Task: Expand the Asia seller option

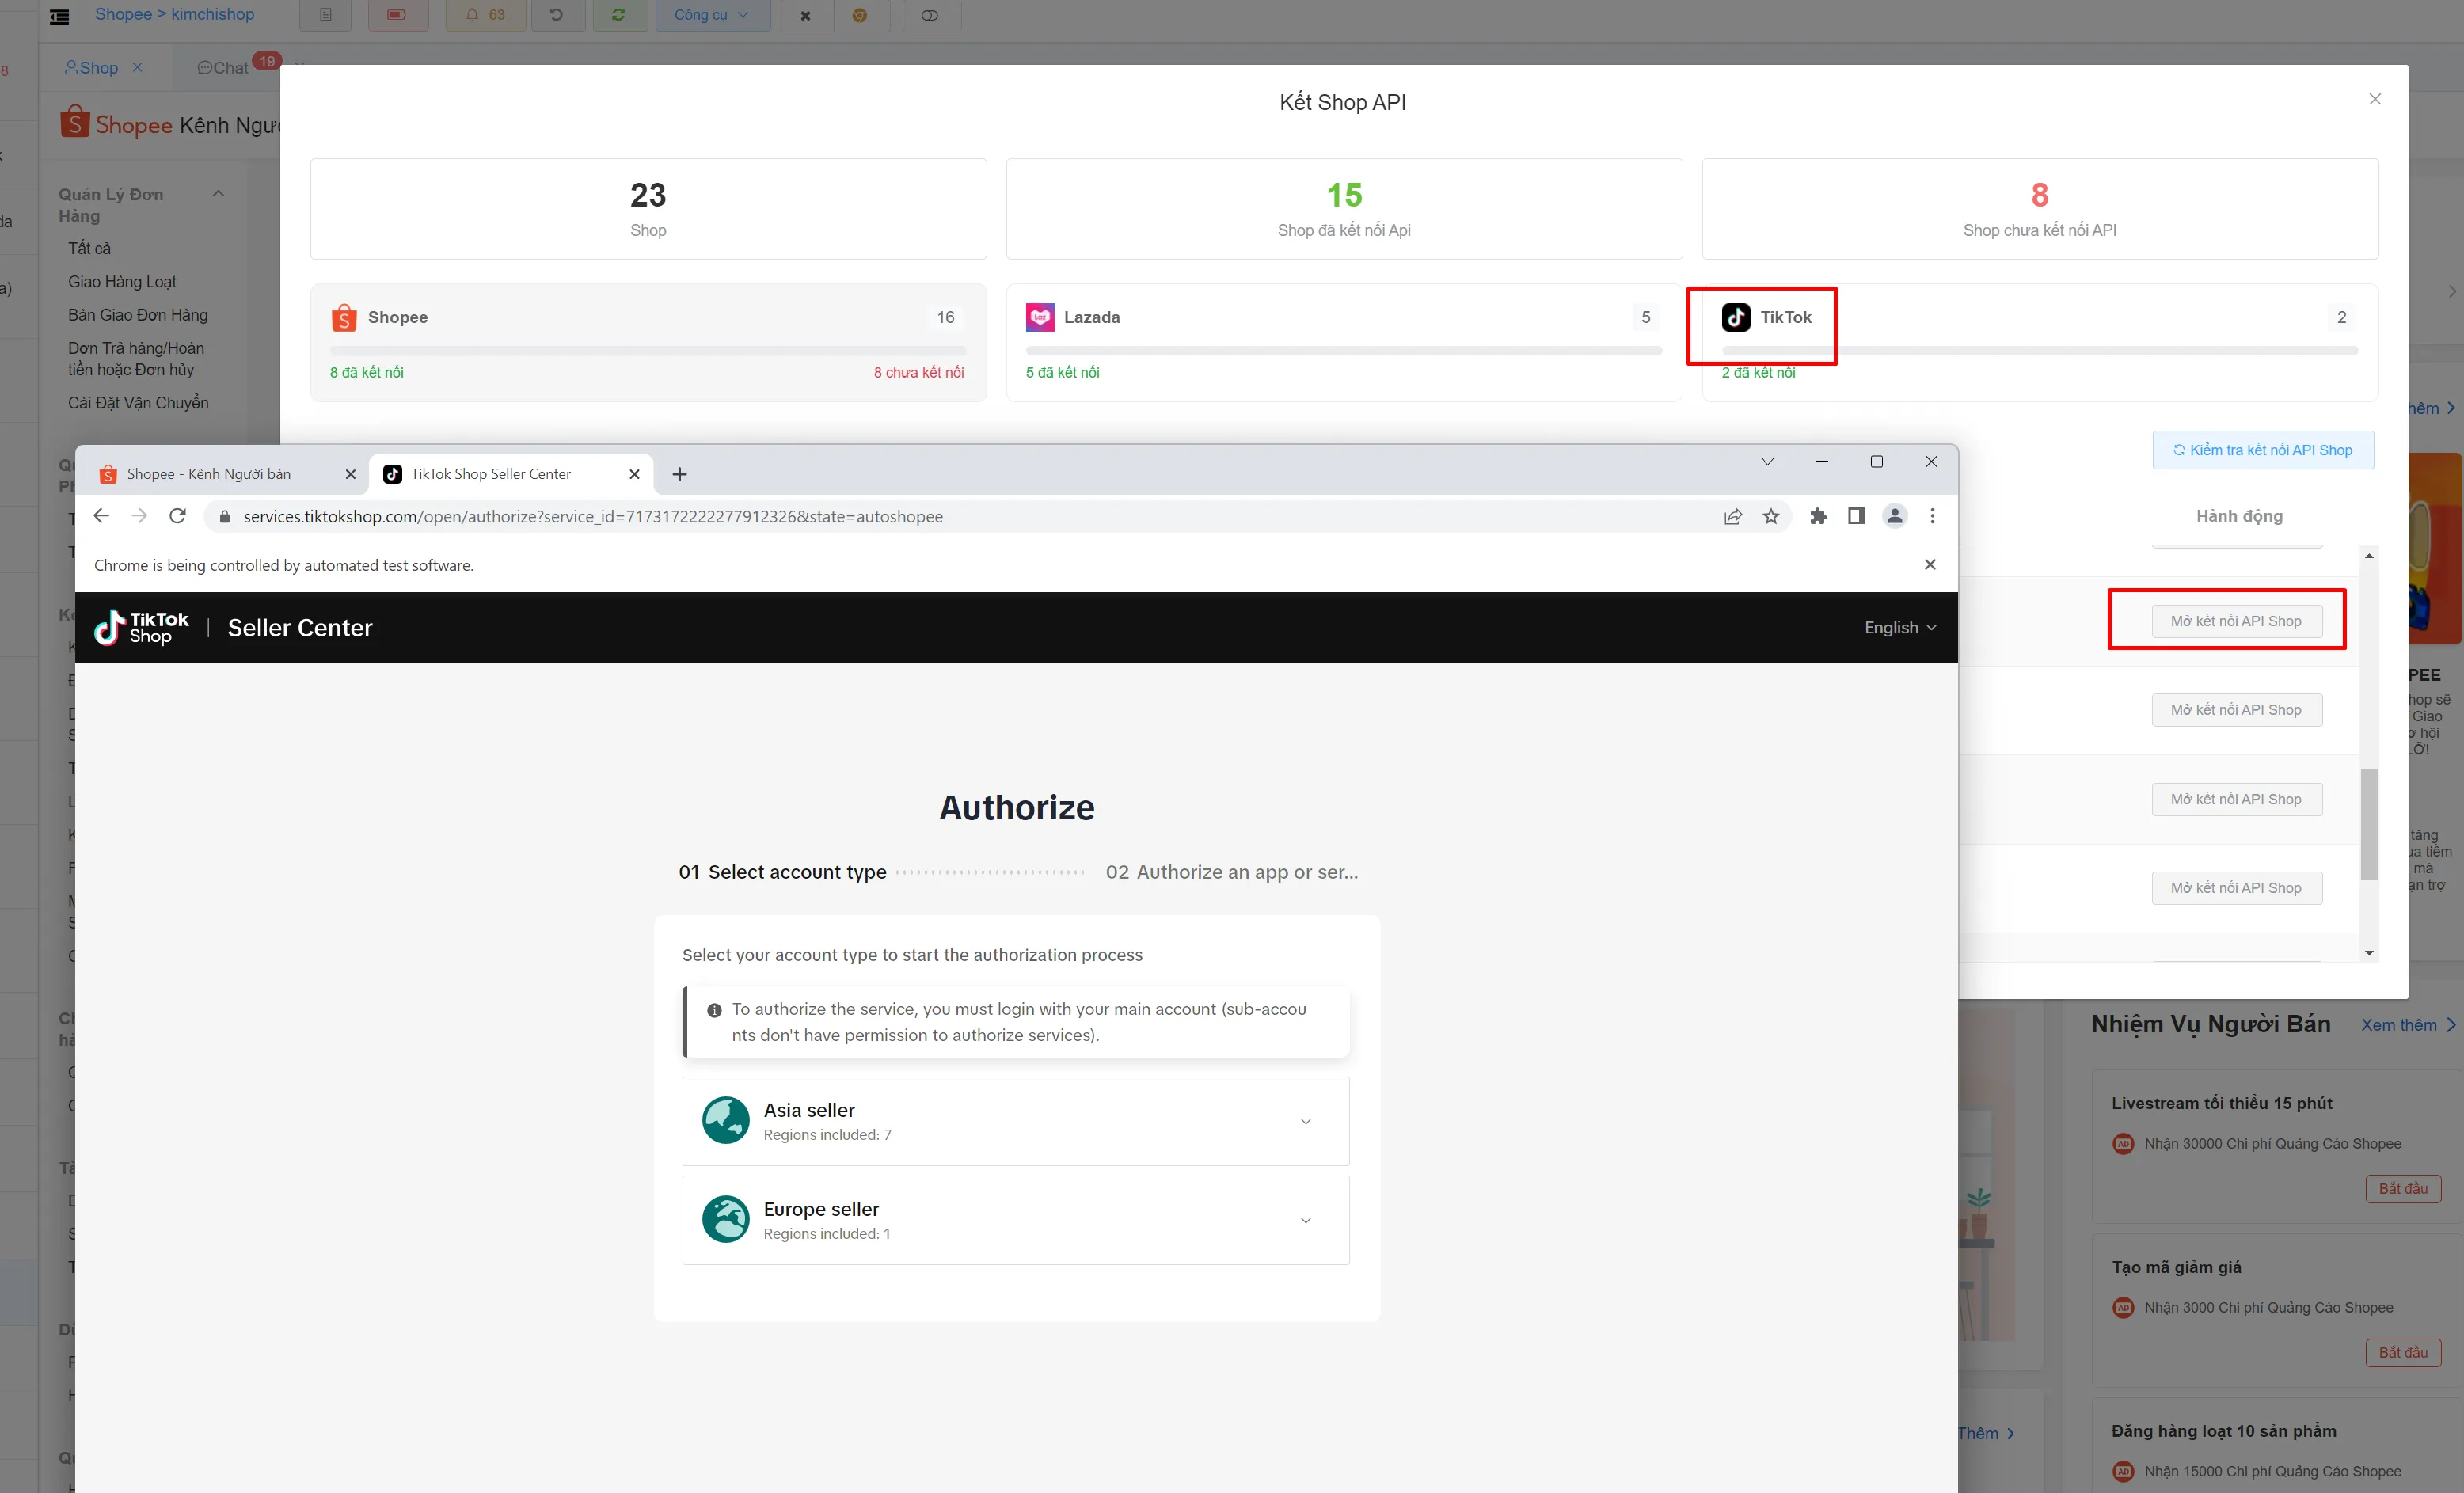Action: pos(1015,1121)
